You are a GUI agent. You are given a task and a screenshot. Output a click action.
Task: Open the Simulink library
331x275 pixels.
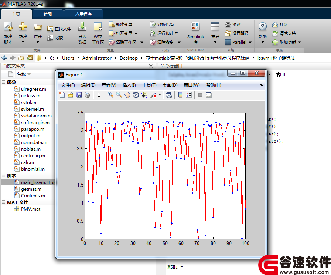tap(195, 33)
